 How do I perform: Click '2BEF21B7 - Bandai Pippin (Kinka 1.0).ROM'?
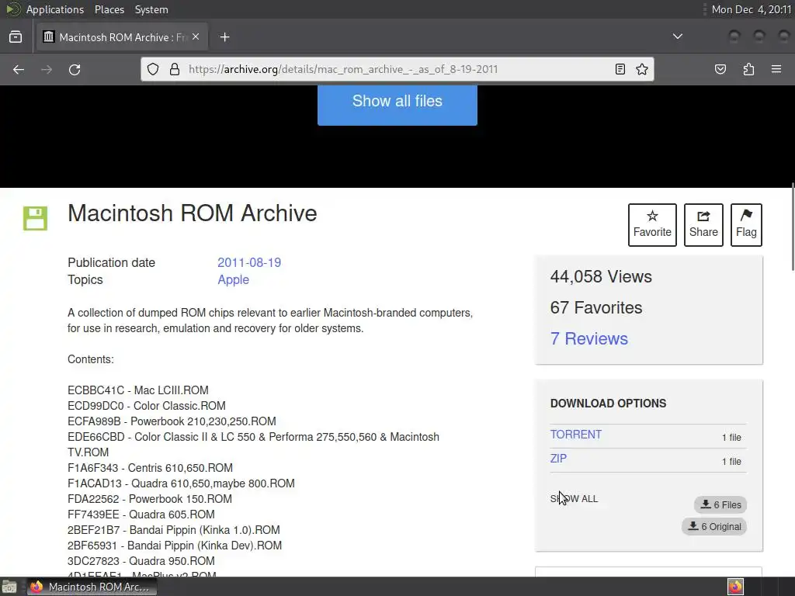[173, 530]
